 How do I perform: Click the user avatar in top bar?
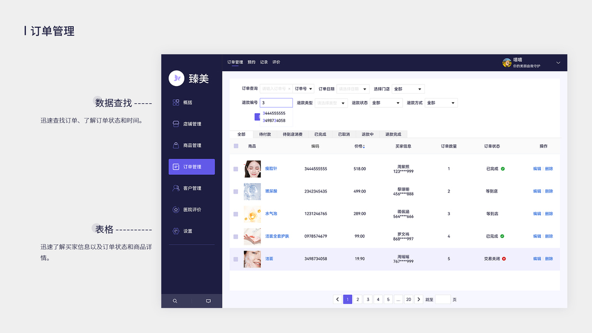pyautogui.click(x=507, y=63)
